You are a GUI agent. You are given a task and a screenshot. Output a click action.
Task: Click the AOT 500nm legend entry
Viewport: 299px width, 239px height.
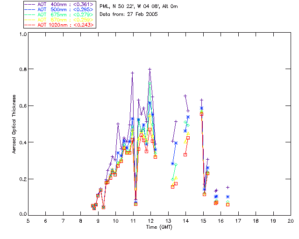point(60,9)
